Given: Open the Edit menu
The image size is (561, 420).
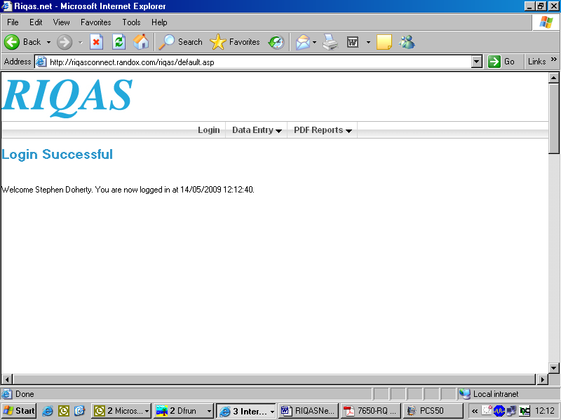Looking at the screenshot, I should tap(36, 22).
